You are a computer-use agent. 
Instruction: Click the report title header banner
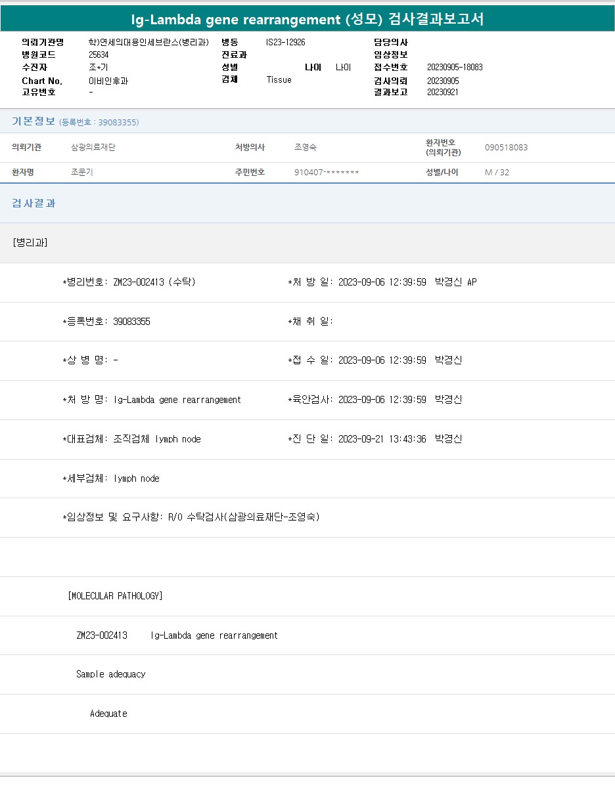coord(307,19)
